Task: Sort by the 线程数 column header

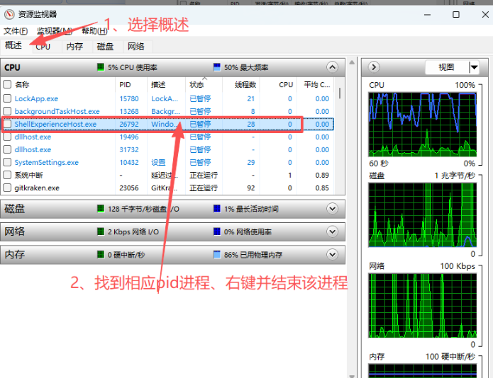Action: 245,85
